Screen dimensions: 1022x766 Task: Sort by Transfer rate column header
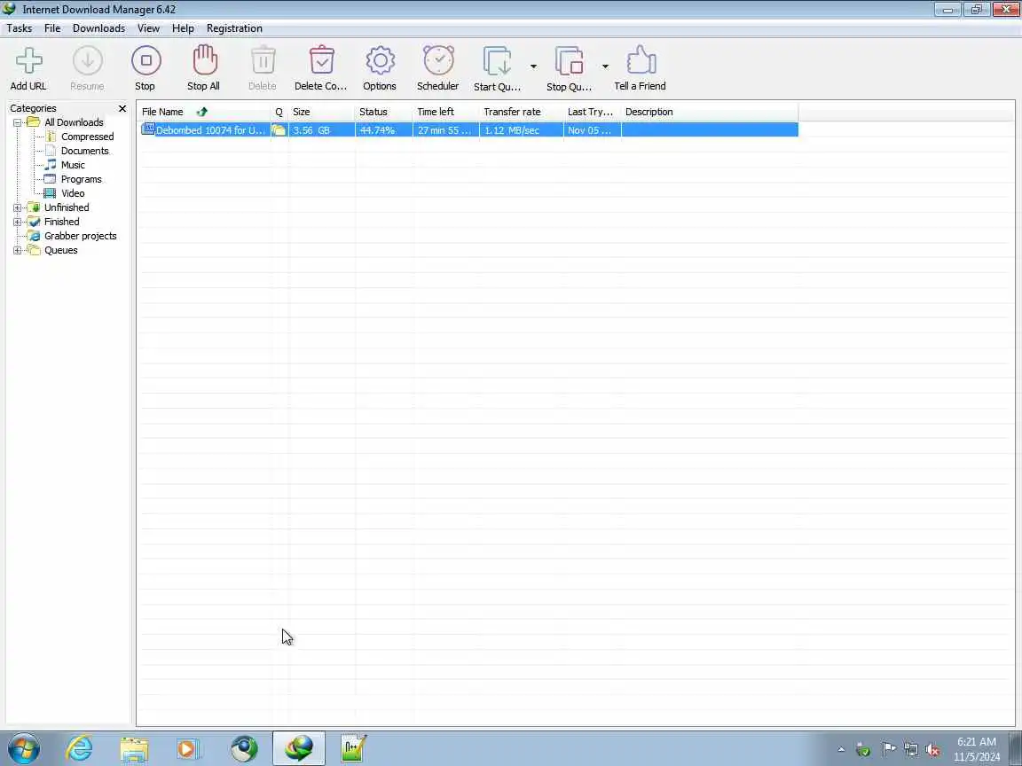click(x=522, y=112)
